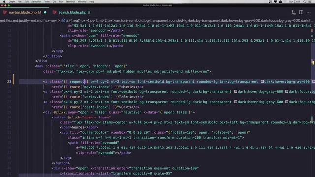
Task: Open dark:hover:bg-gray-600 color swatch on Casts link line
Action: [236, 102]
